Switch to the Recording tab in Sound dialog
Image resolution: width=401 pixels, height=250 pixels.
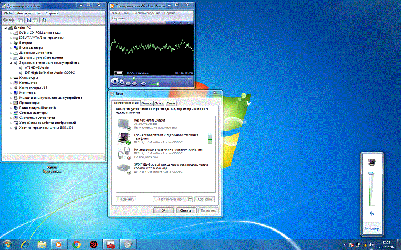(146, 103)
